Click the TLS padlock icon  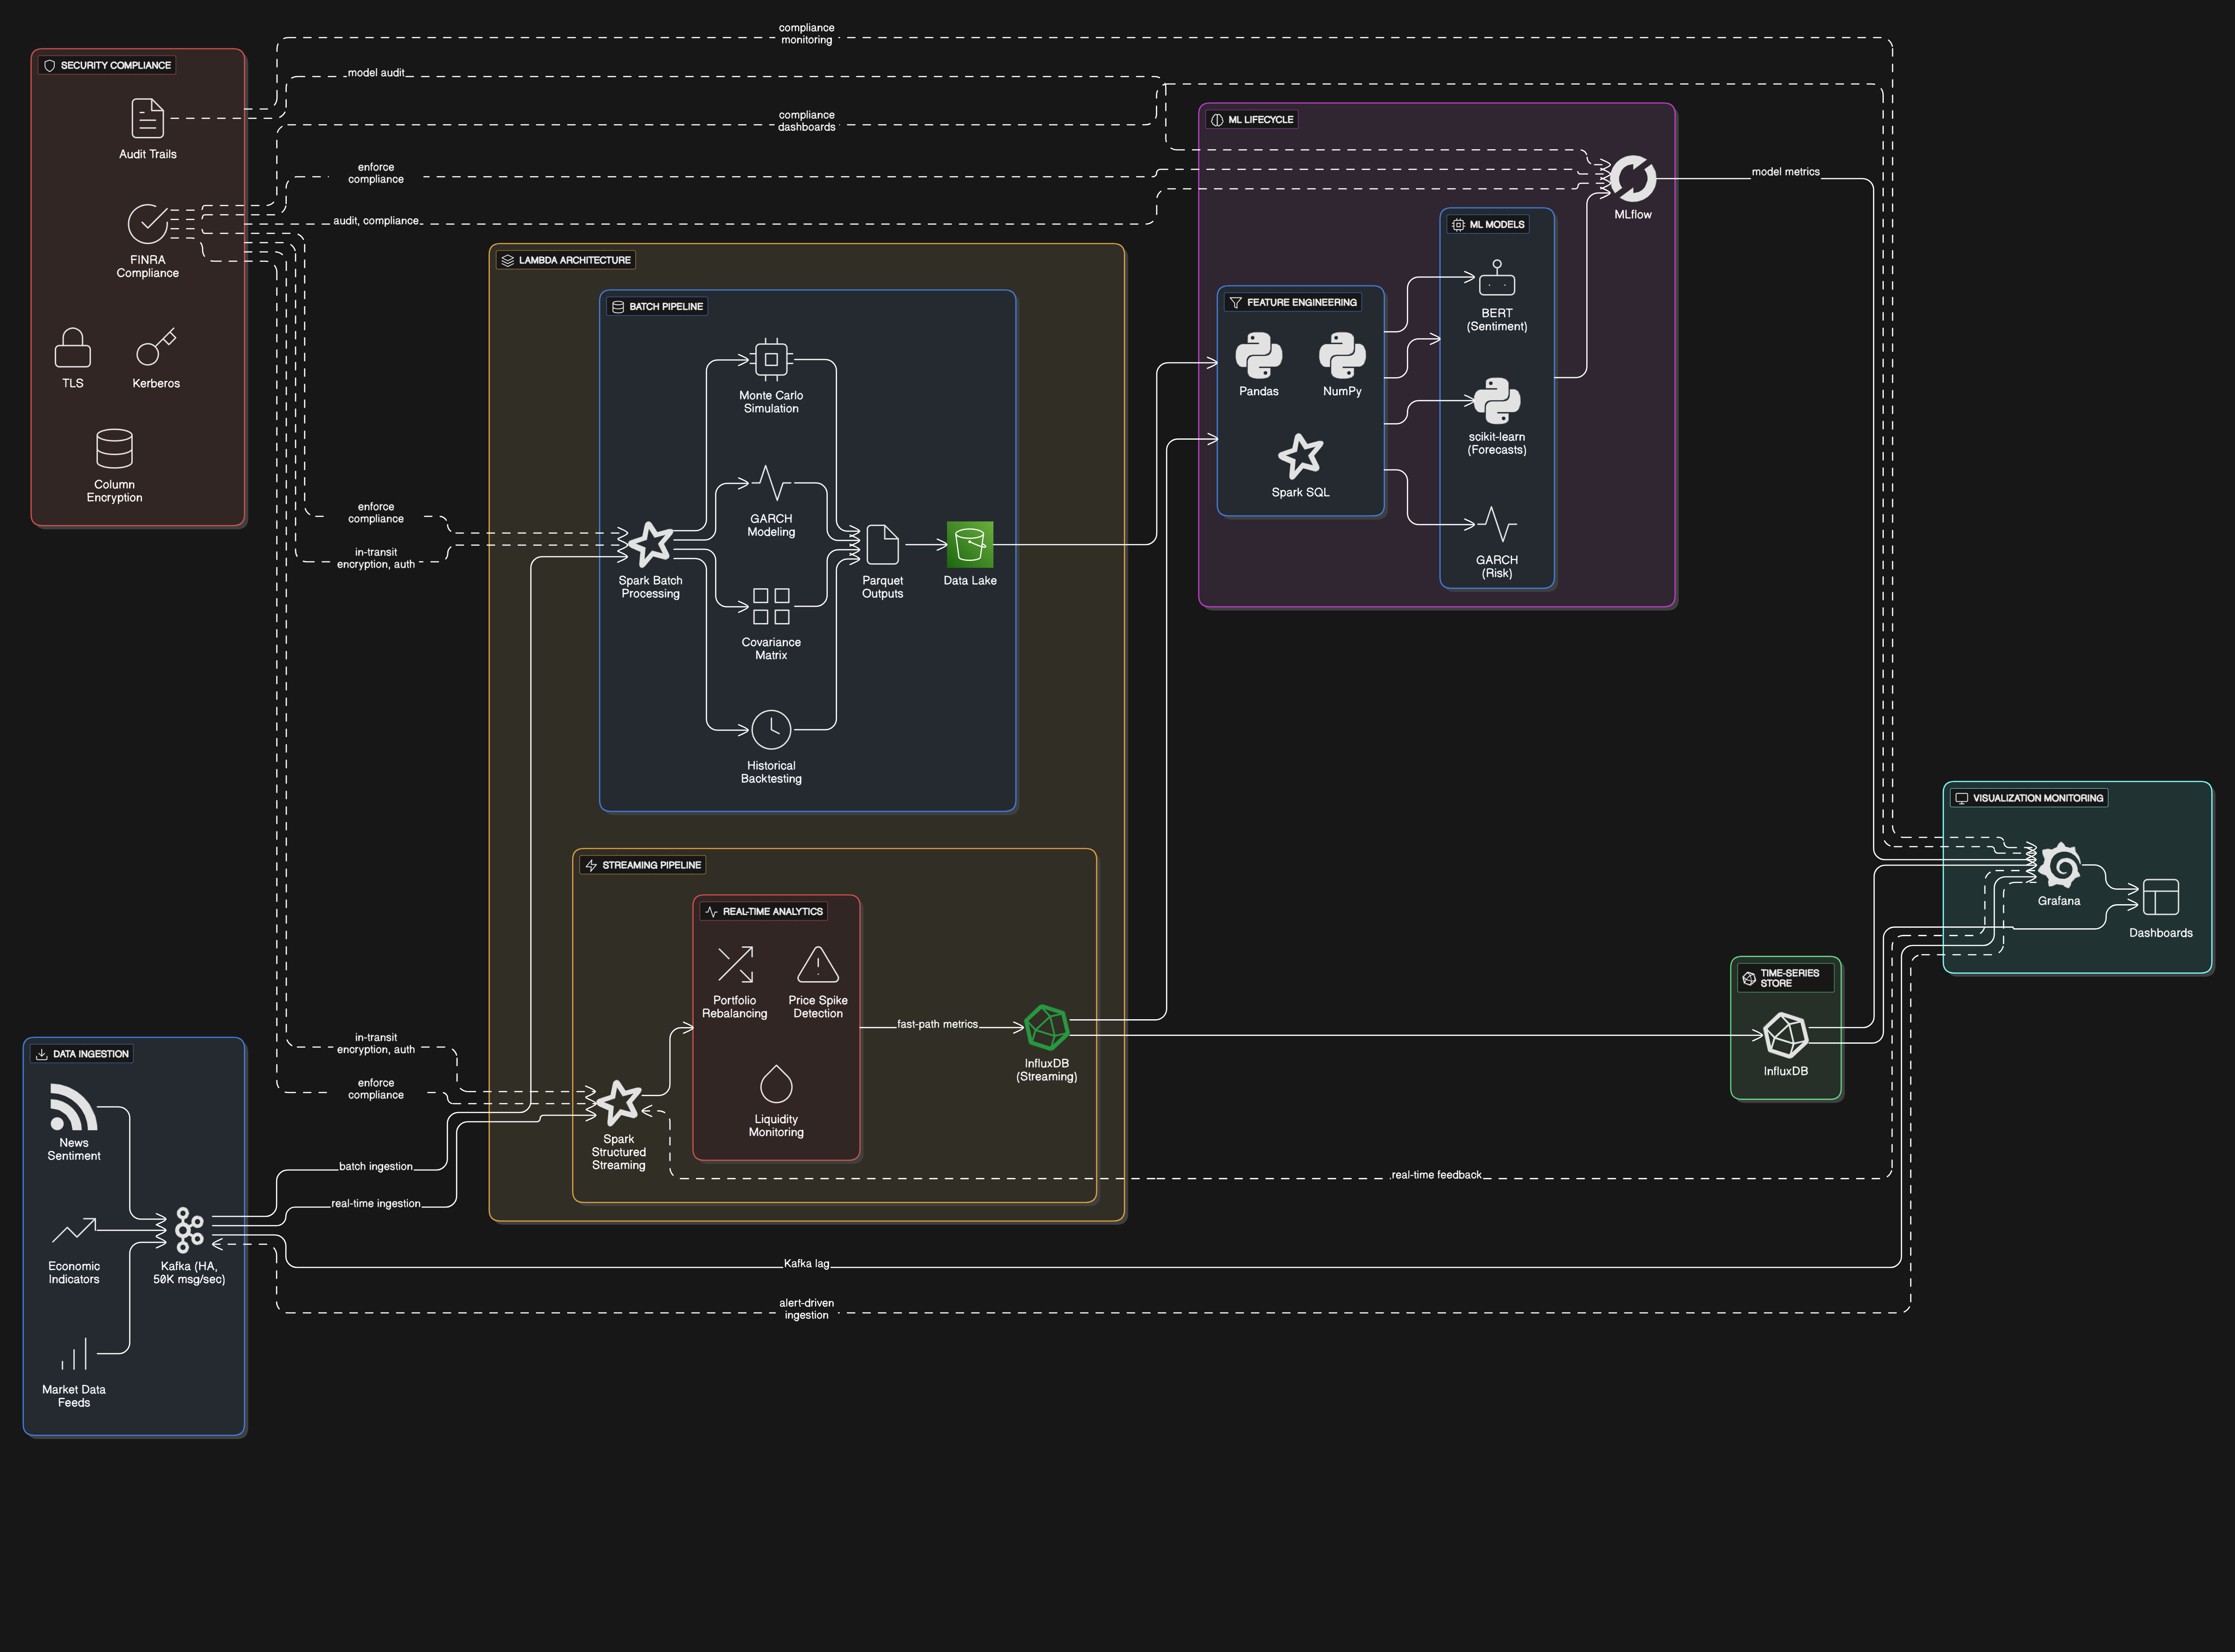point(72,348)
